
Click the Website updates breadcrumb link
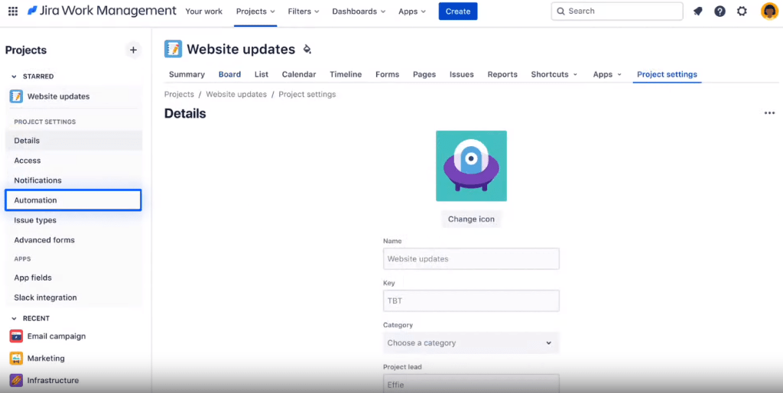[236, 94]
